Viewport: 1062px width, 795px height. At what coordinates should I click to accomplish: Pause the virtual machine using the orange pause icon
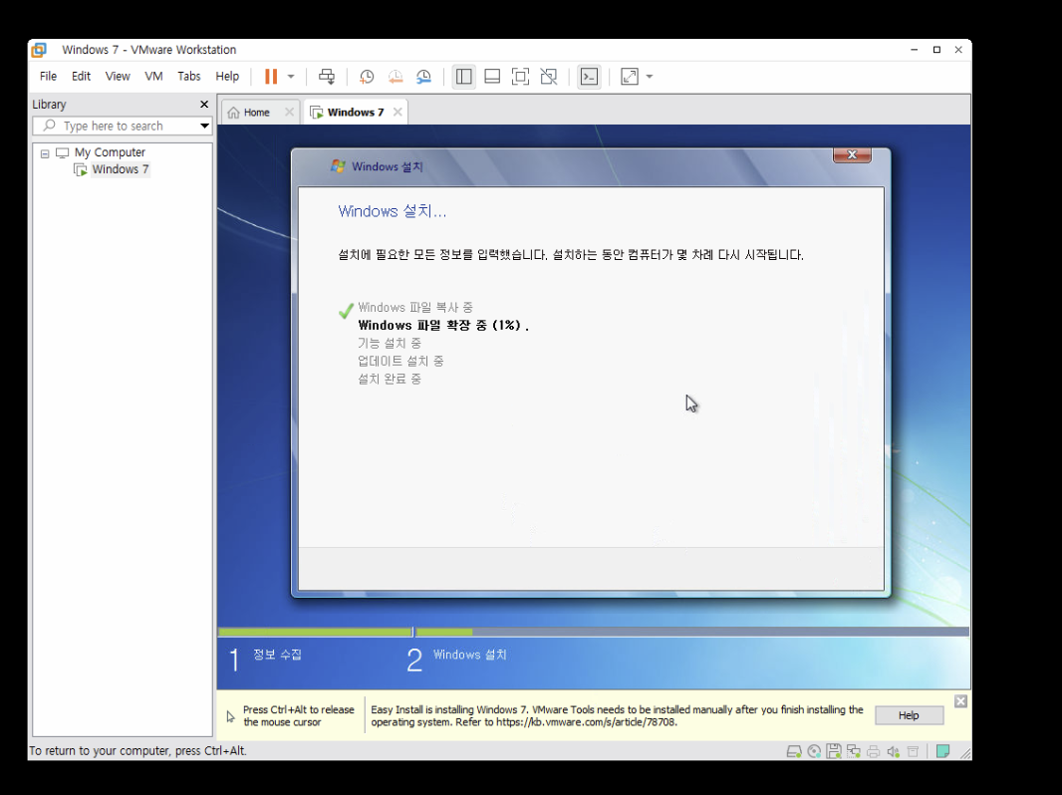click(271, 77)
